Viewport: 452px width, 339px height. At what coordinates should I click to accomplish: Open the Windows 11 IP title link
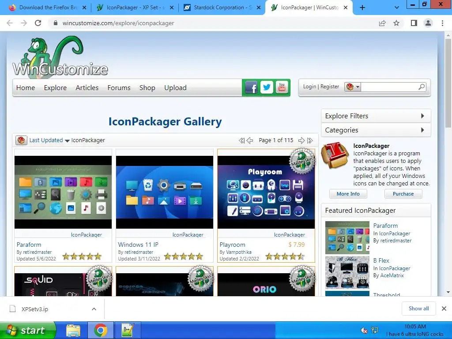138,245
